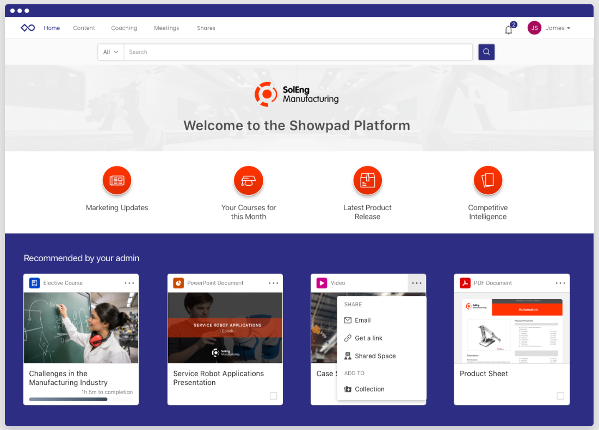Close the Video card's three-dot menu

click(417, 283)
